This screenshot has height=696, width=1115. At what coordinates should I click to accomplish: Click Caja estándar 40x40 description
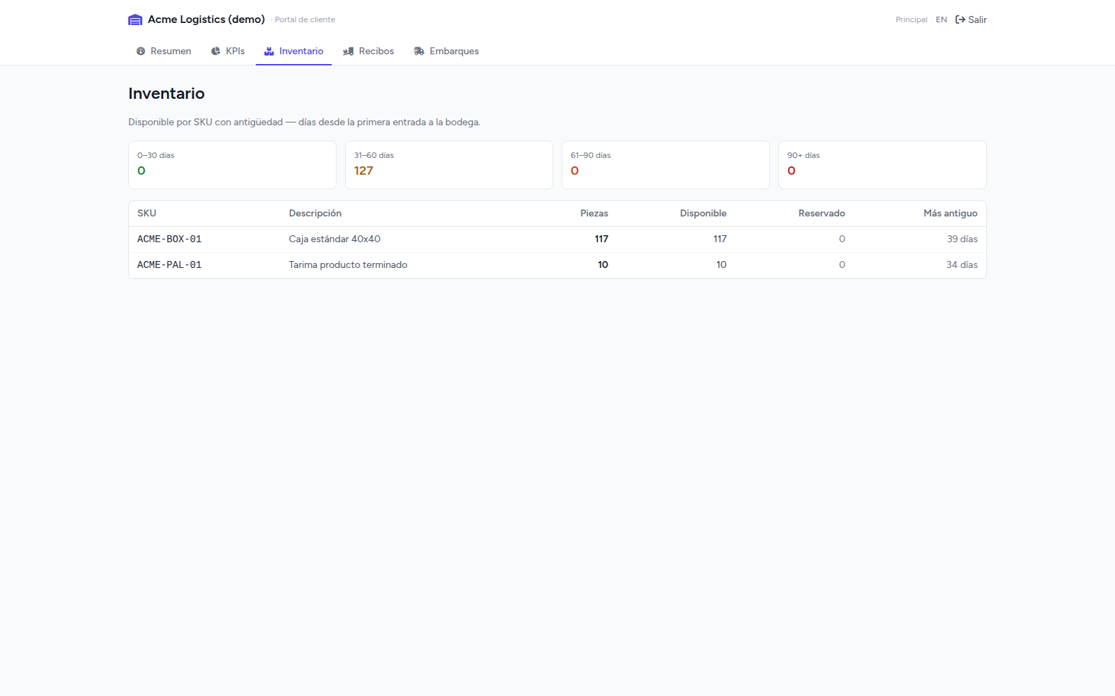click(334, 239)
